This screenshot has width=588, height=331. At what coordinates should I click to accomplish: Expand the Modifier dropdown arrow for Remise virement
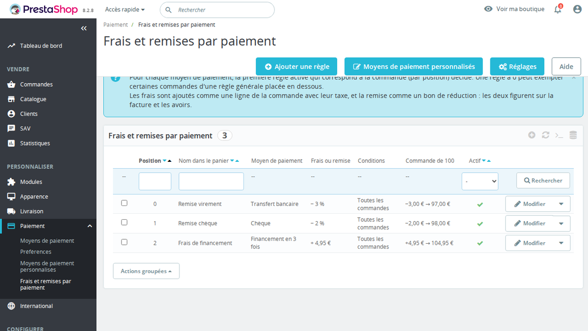561,204
